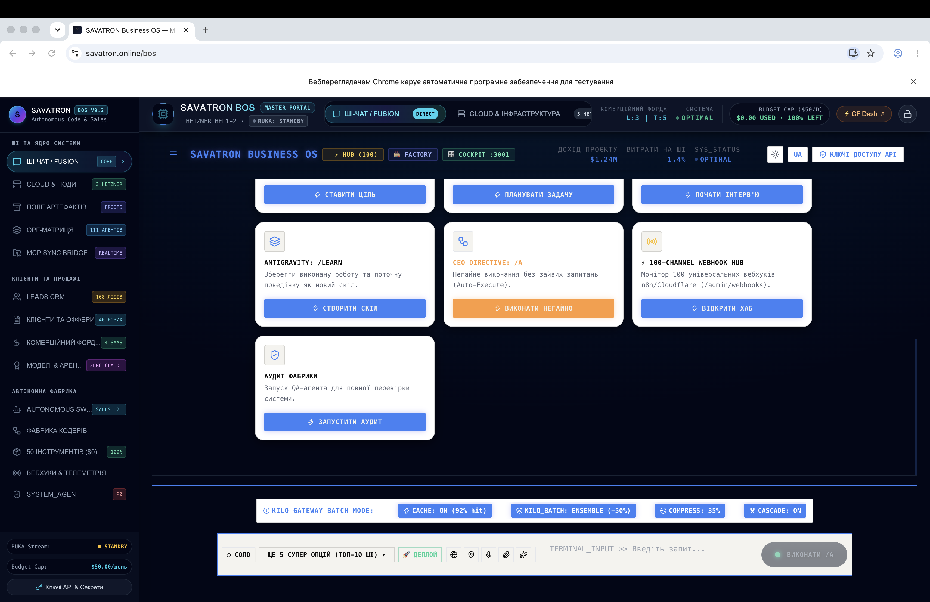This screenshot has height=602, width=930.
Task: Click orange ВИКОНАТИ НЕГАЙНО button
Action: click(x=533, y=308)
